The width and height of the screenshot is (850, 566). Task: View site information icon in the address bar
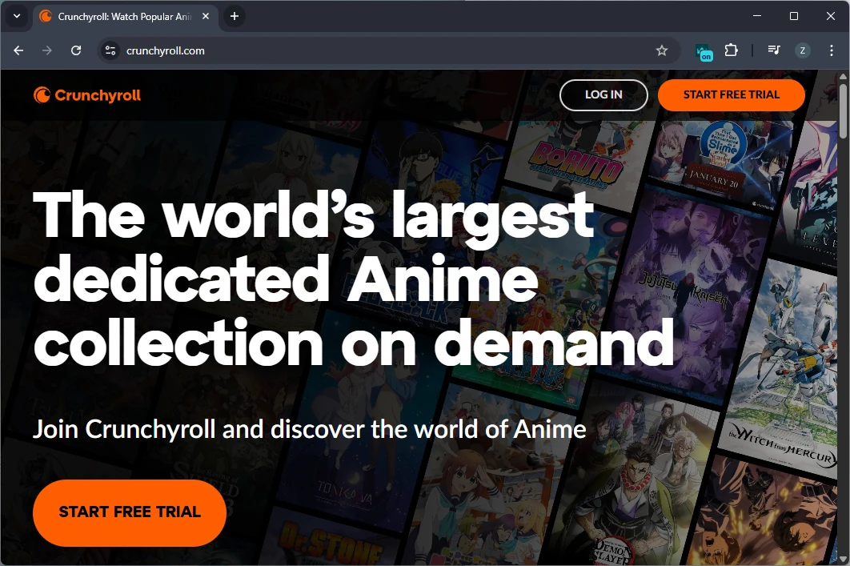[x=110, y=50]
